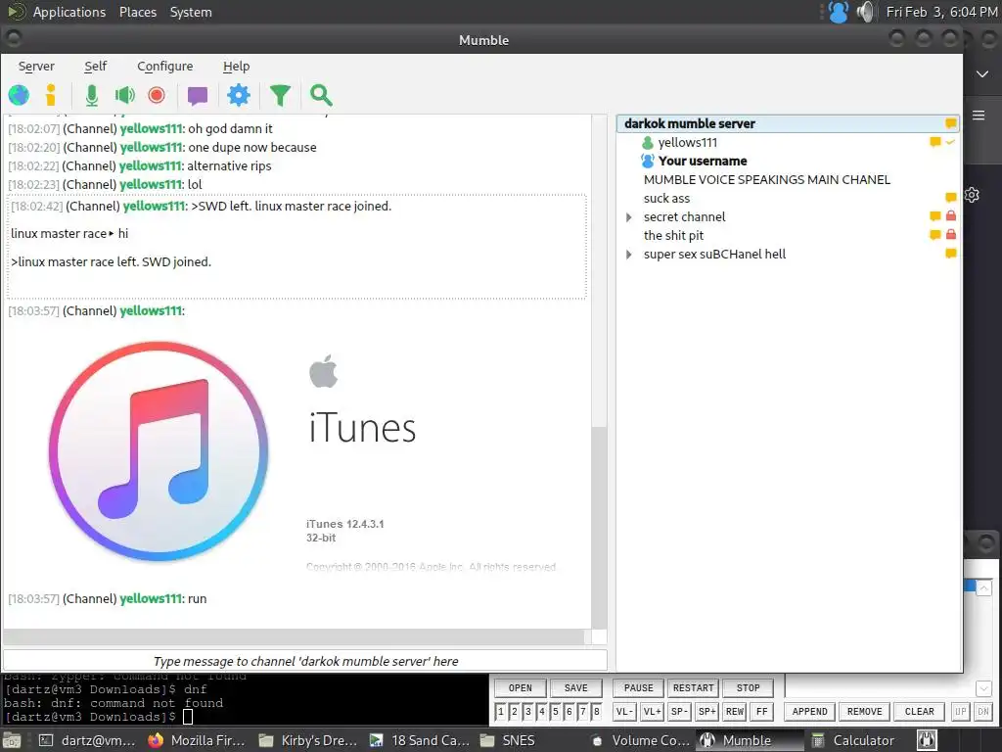Click the hamburger menu icon behind Mumble
1002x752 pixels.
pos(979,116)
